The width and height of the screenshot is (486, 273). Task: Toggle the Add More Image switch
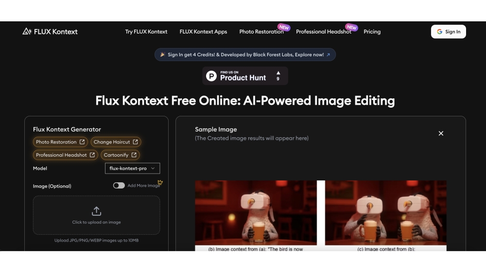click(119, 186)
